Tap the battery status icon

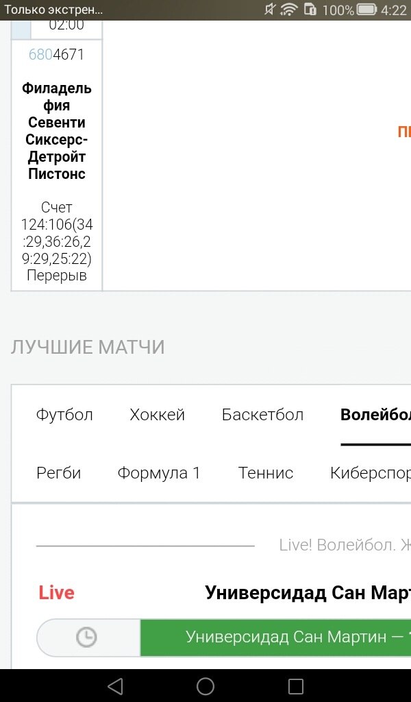pos(366,10)
